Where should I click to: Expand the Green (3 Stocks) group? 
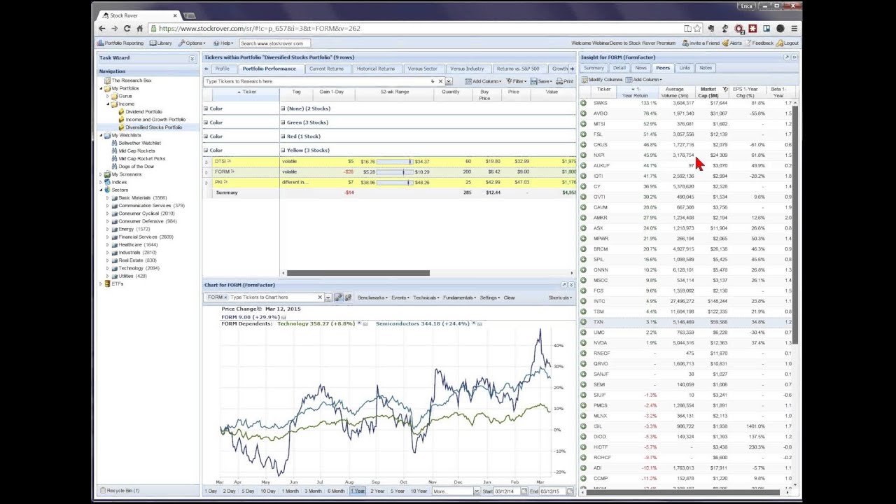click(283, 122)
